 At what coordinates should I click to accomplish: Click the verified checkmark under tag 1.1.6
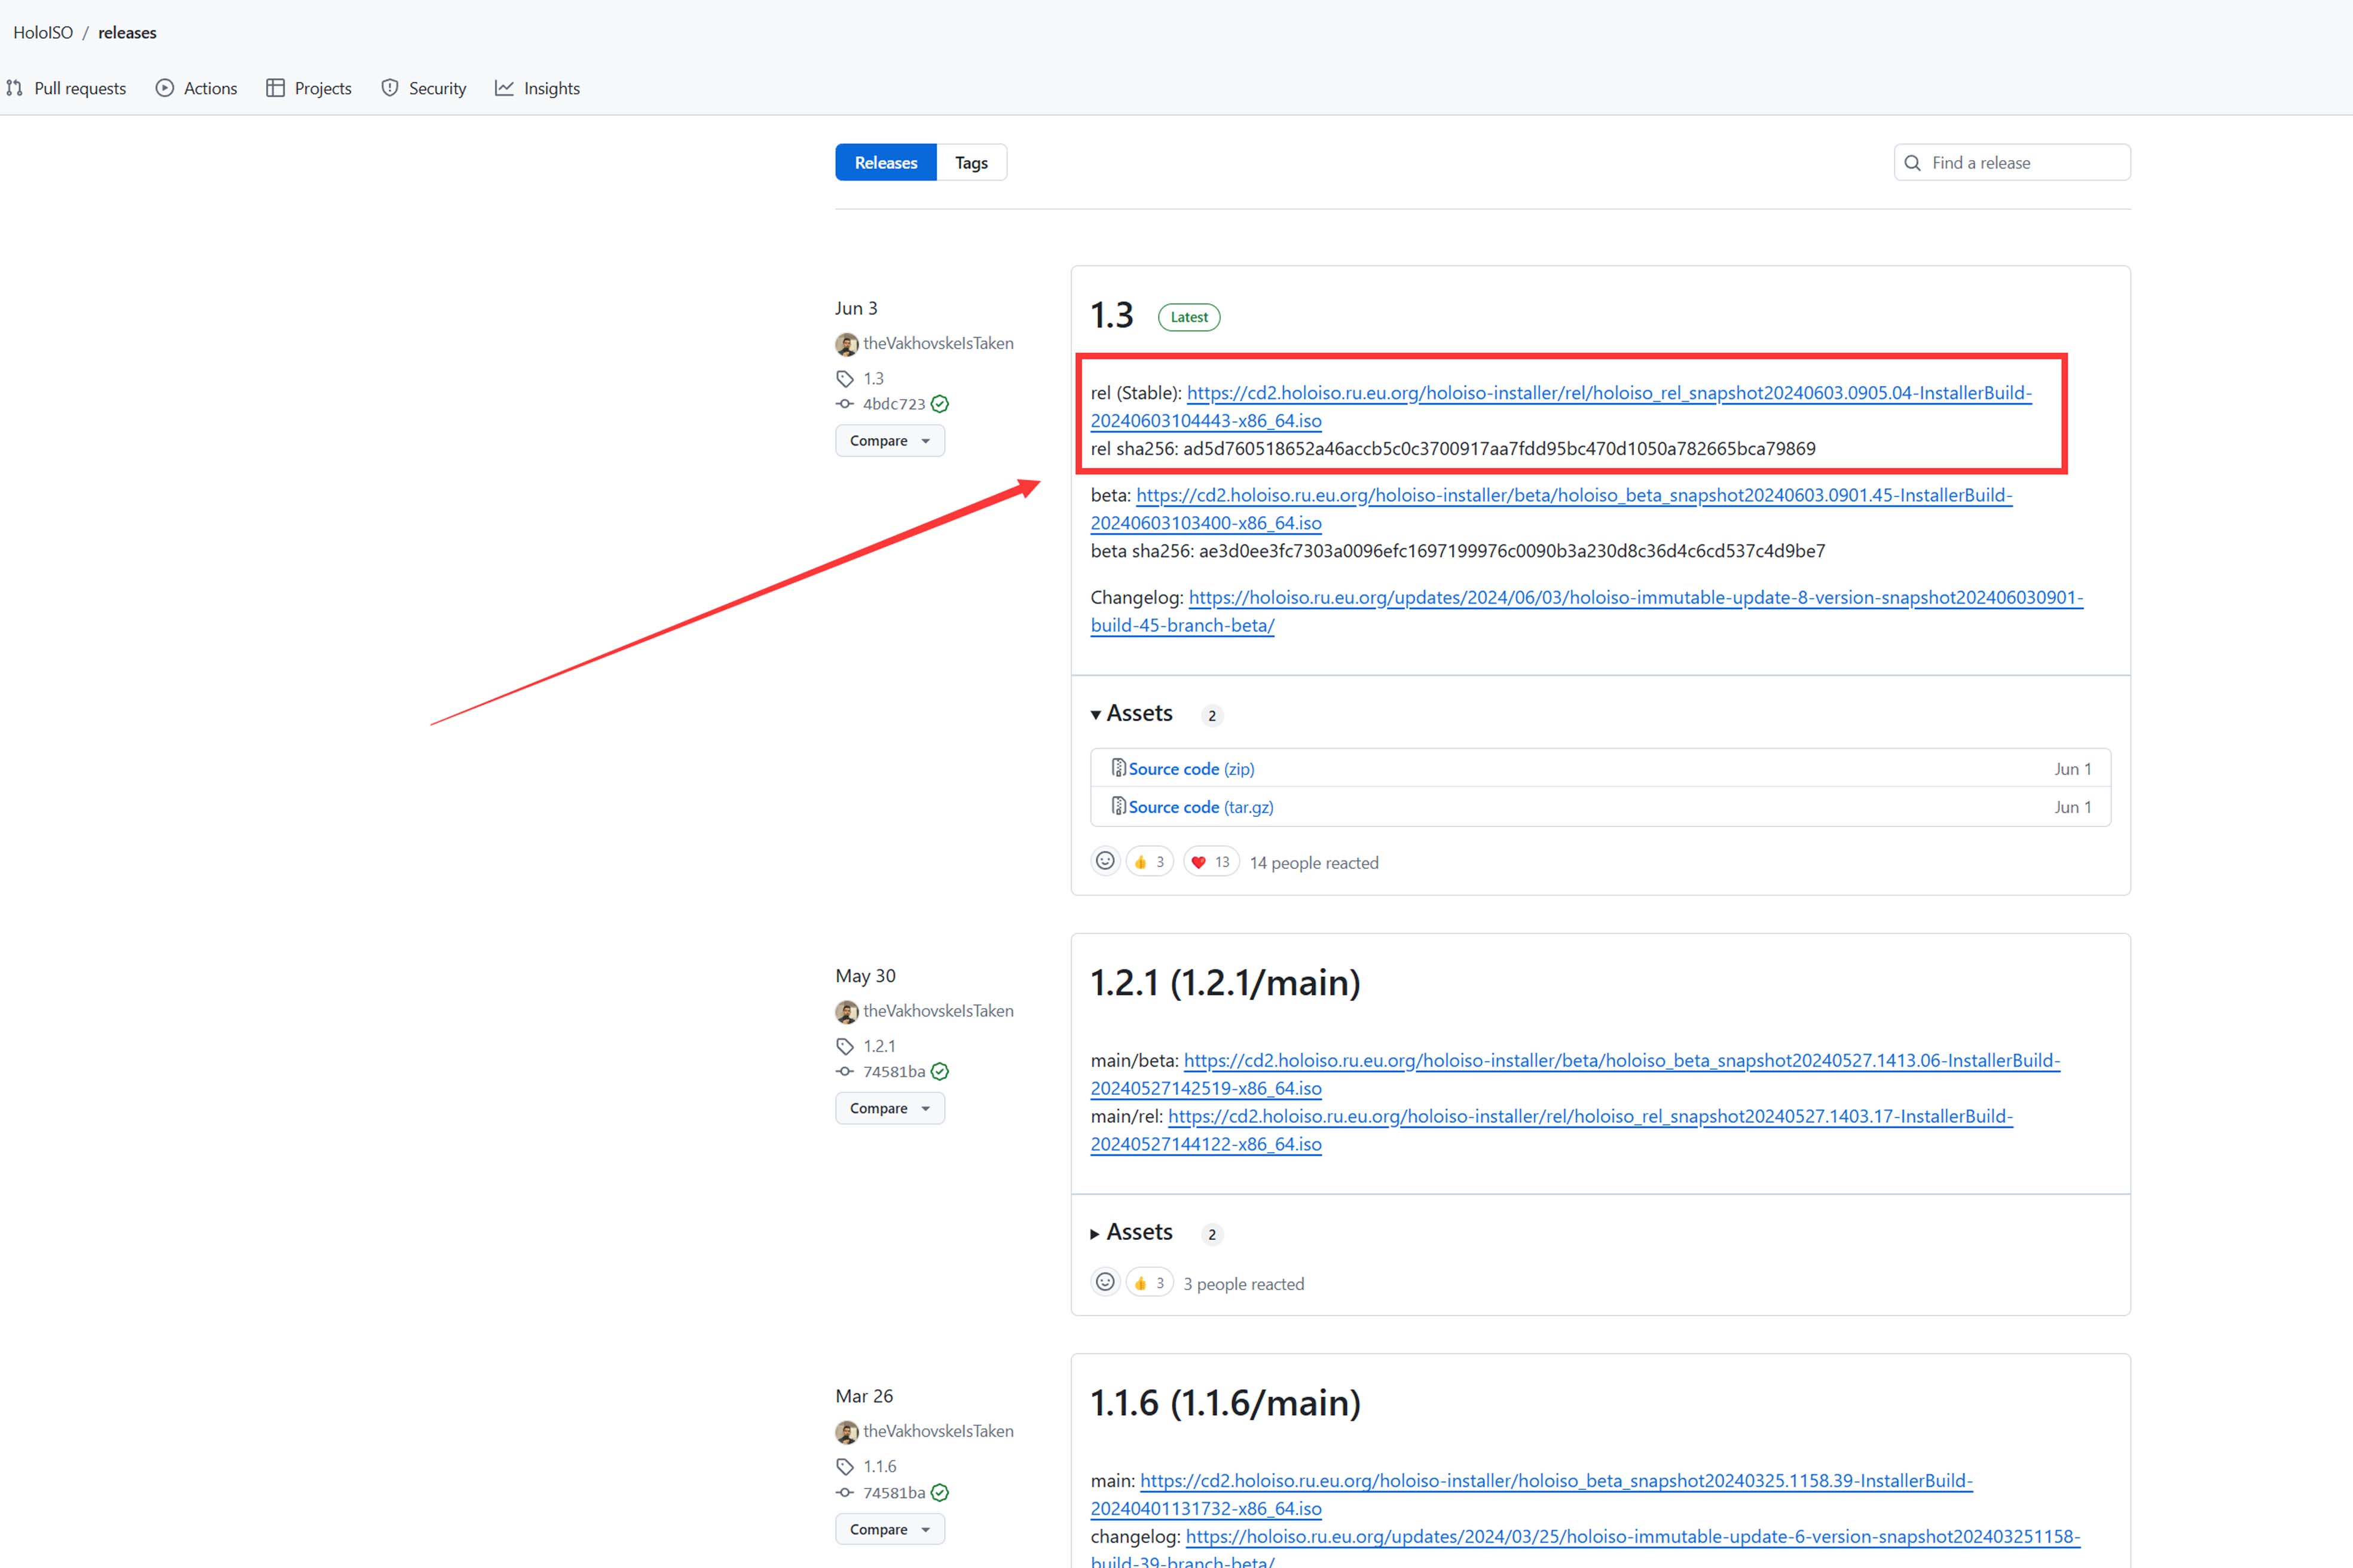(939, 1493)
